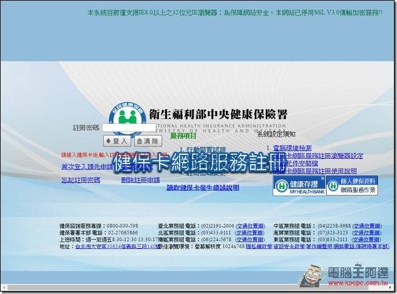Open the 忘記註冊密碼 link
This screenshot has width=397, height=294.
(x=81, y=180)
